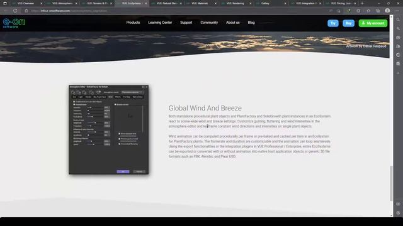
Task: Open the browser tab actions menu icon
Action: click(5, 3)
